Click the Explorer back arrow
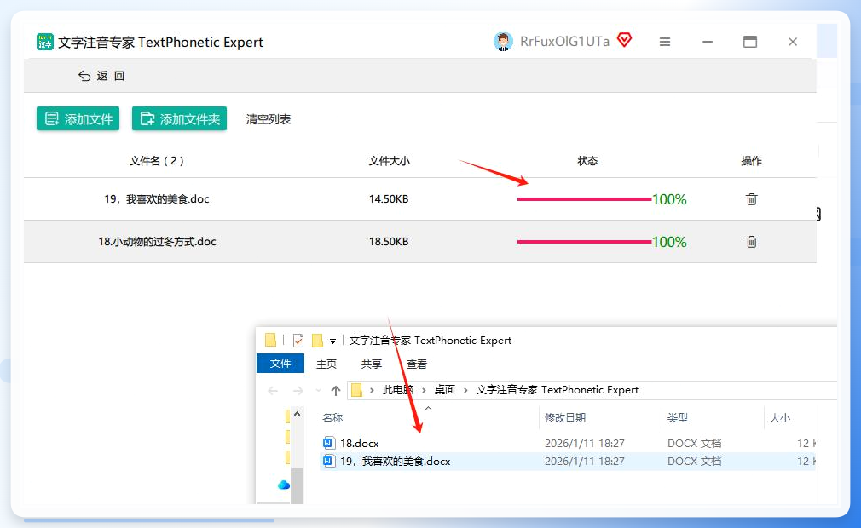 [273, 390]
